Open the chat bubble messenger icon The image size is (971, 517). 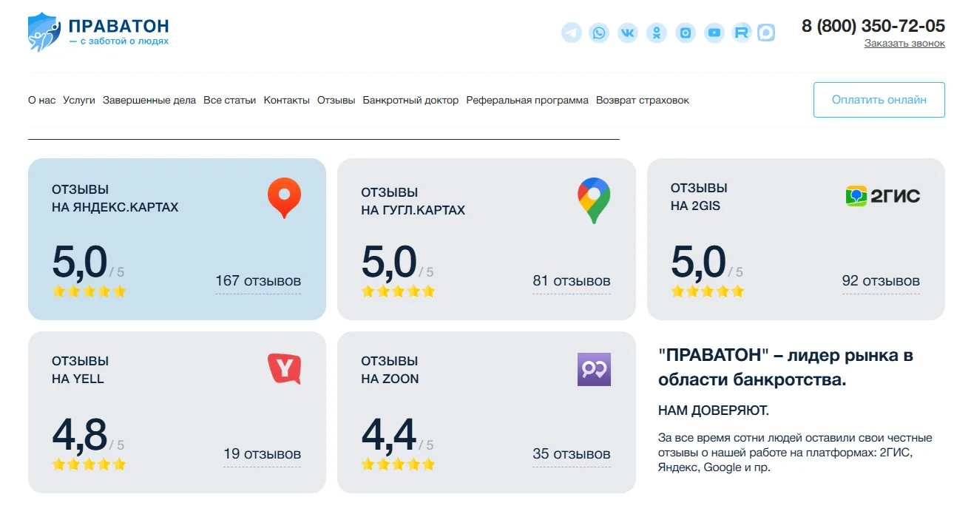766,33
